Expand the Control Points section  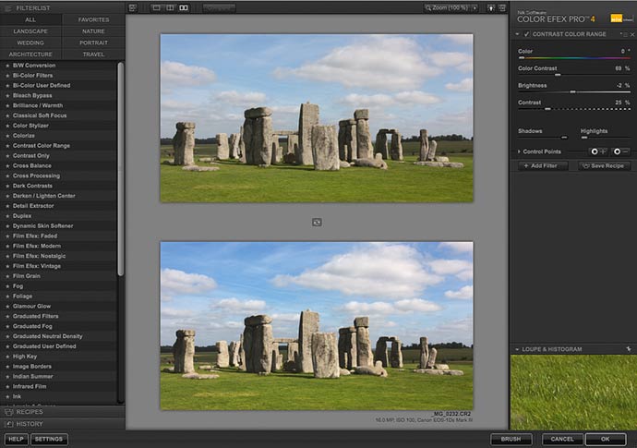coord(519,151)
